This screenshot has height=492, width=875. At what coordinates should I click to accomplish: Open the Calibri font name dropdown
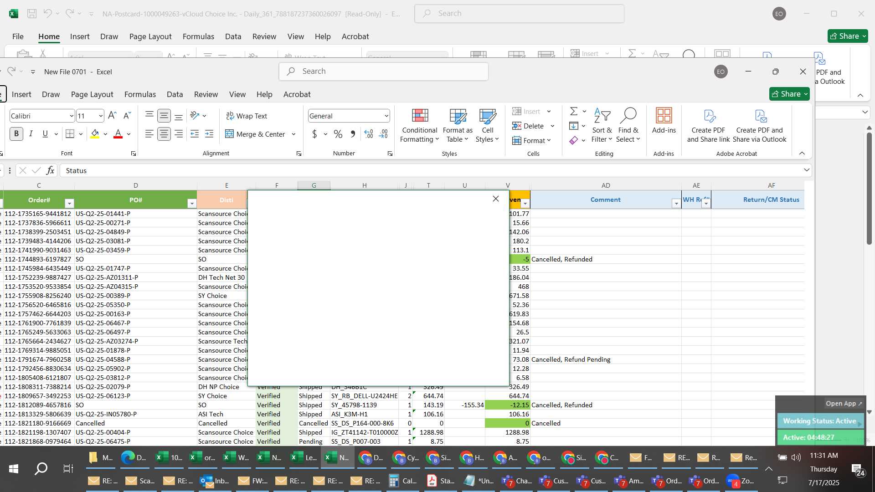72,116
